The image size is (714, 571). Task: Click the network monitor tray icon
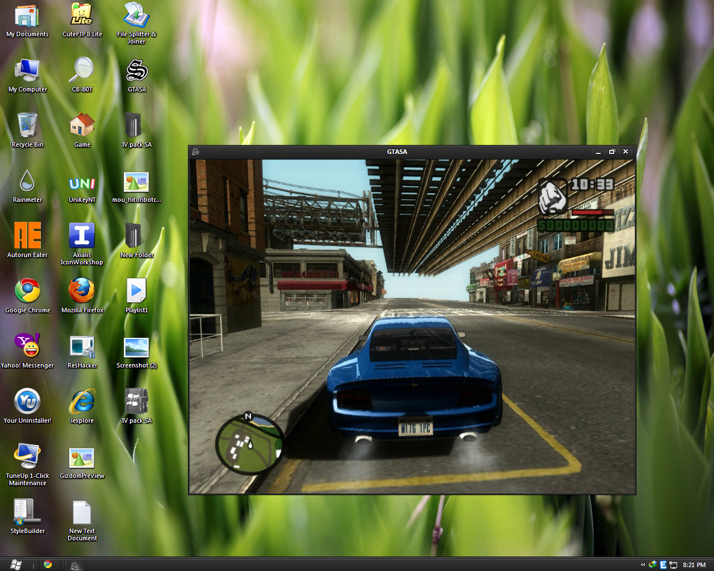(x=673, y=565)
